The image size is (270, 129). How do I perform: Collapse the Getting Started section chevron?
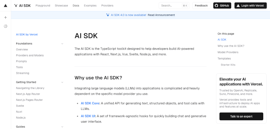pos(62,82)
